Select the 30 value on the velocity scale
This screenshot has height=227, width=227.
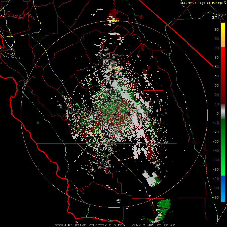[x=217, y=86]
